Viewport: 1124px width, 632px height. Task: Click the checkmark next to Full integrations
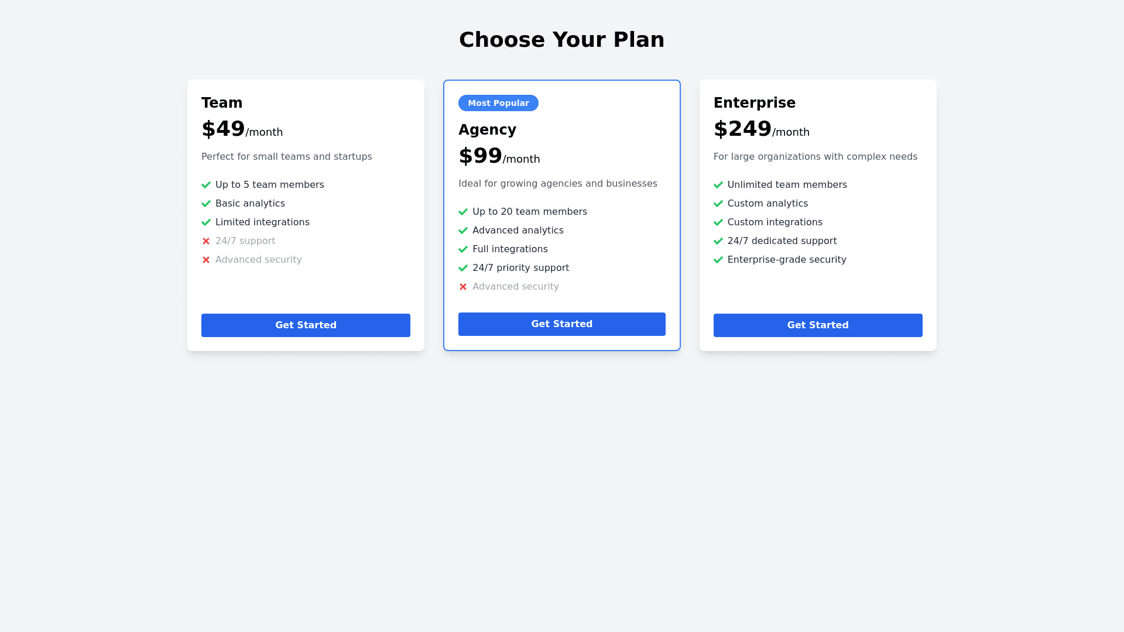pyautogui.click(x=463, y=249)
